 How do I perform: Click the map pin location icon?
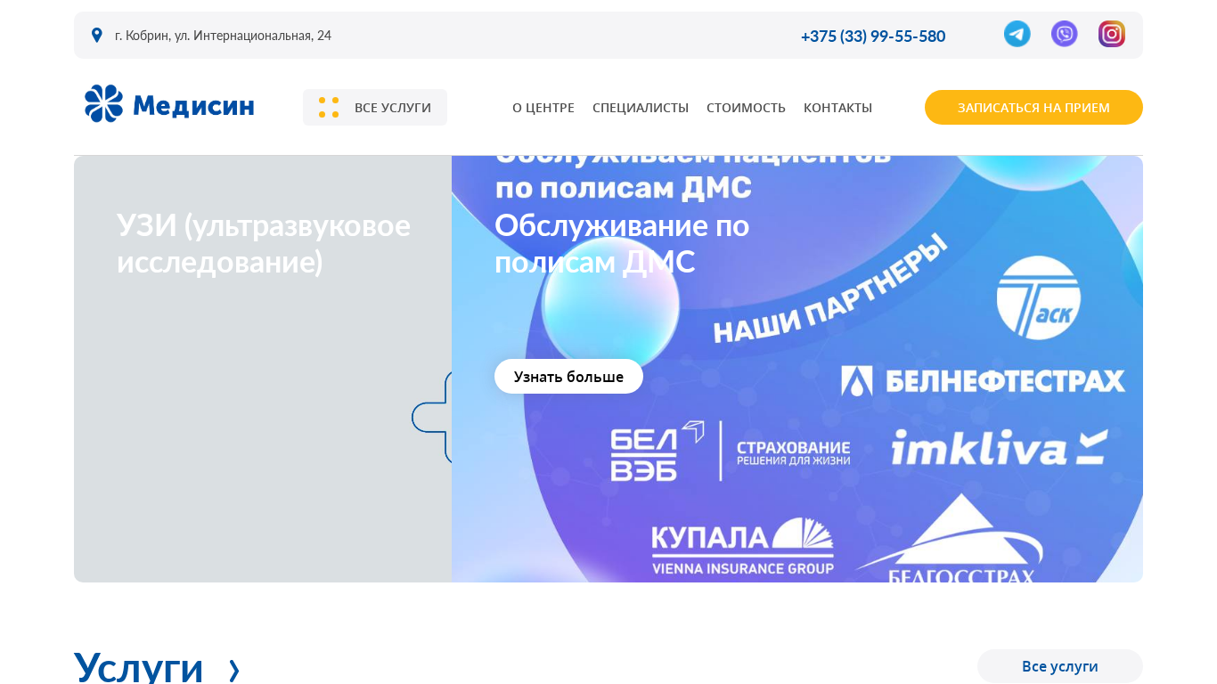point(97,36)
